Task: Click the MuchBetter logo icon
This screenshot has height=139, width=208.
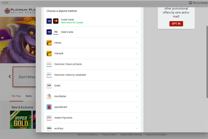Action: pyautogui.click(x=49, y=96)
